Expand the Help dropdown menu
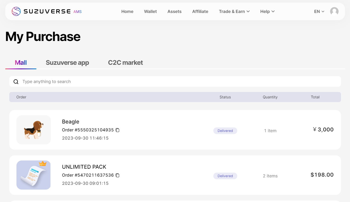 [x=267, y=11]
